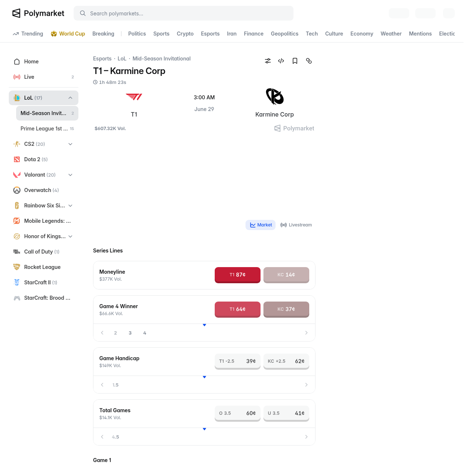Click the Overwatch game icon
This screenshot has width=469, height=469.
pyautogui.click(x=17, y=190)
